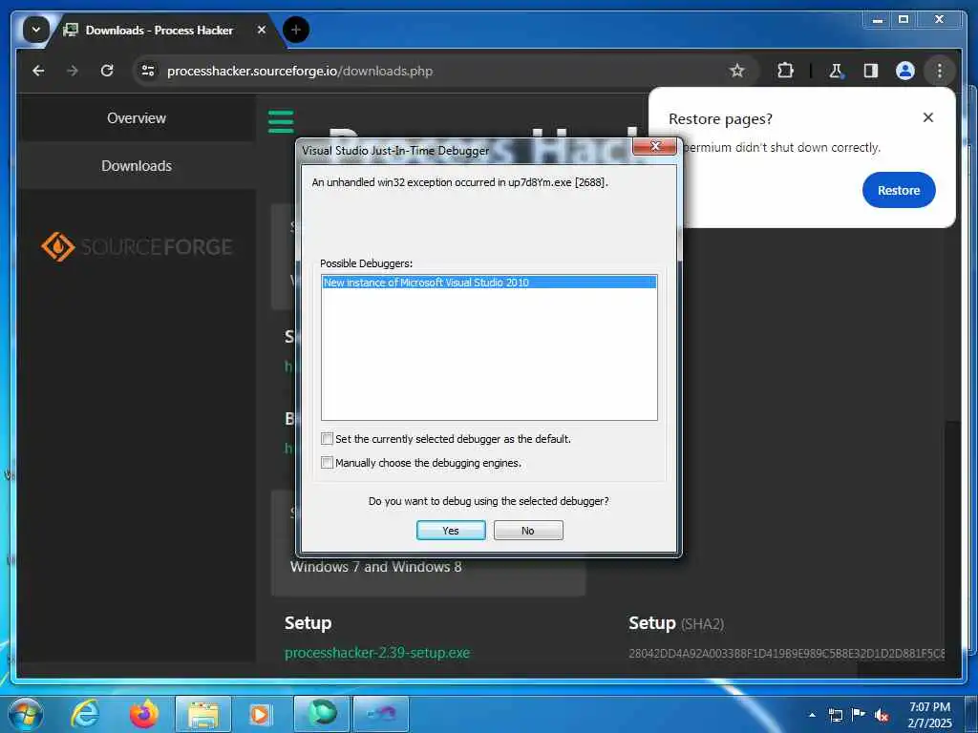Close the Downloads - Process Hacker tab
This screenshot has width=978, height=733.
(262, 30)
